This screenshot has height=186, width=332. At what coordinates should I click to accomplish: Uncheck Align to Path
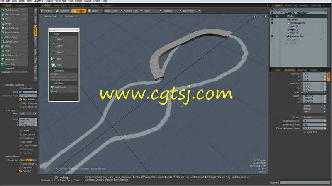click(20, 99)
